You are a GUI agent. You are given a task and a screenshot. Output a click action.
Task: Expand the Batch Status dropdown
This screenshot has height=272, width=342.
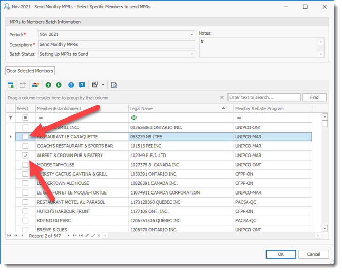tap(192, 54)
